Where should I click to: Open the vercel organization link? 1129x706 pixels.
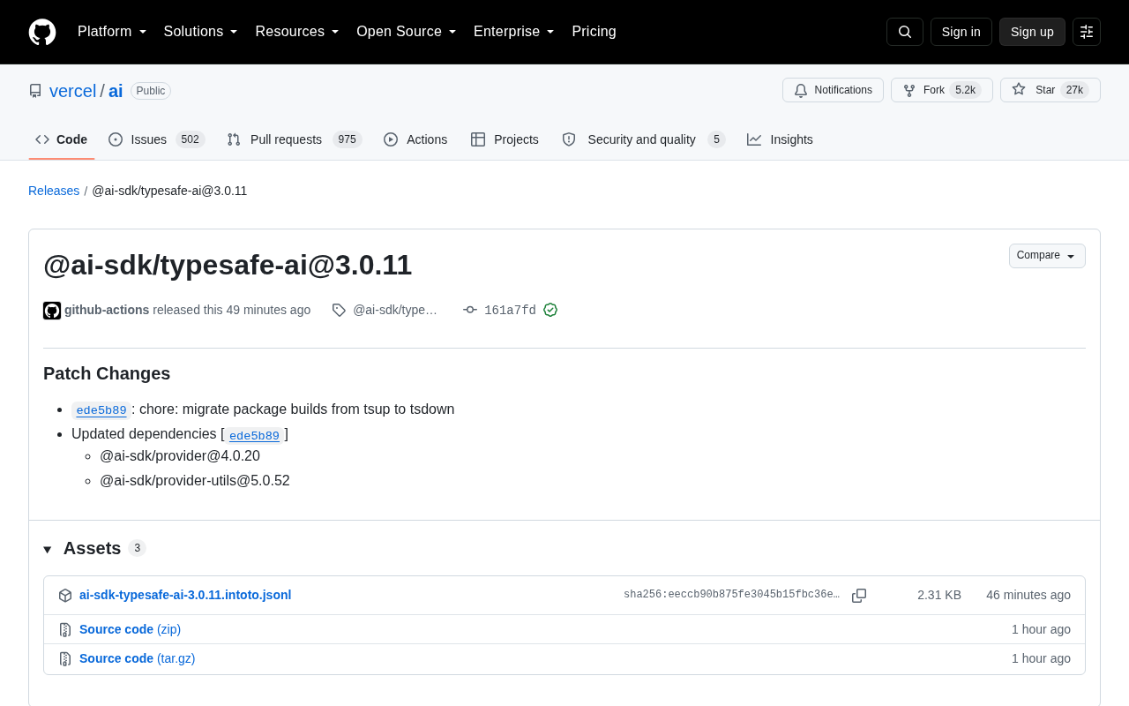click(x=73, y=91)
